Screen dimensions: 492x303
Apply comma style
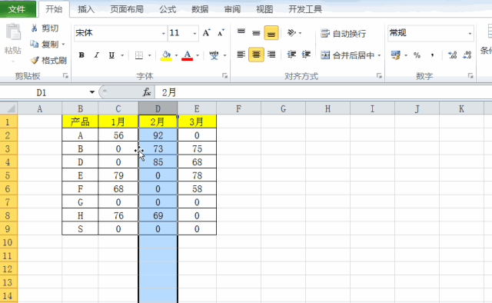[432, 55]
